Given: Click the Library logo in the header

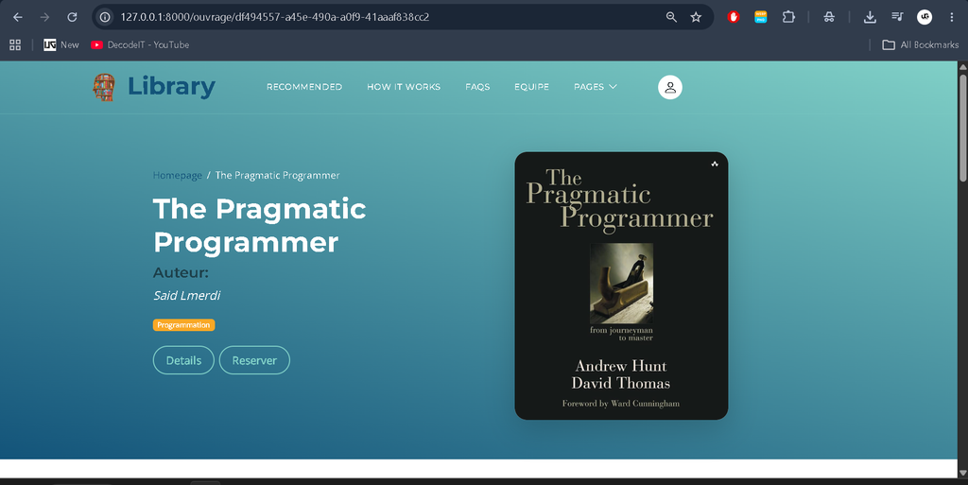Looking at the screenshot, I should pyautogui.click(x=154, y=86).
